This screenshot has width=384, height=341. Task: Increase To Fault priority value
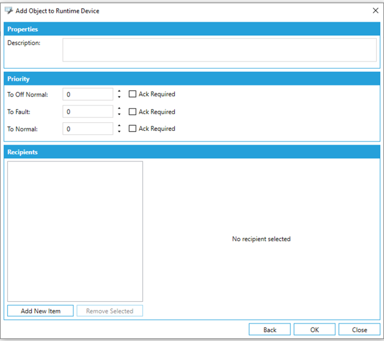click(119, 109)
